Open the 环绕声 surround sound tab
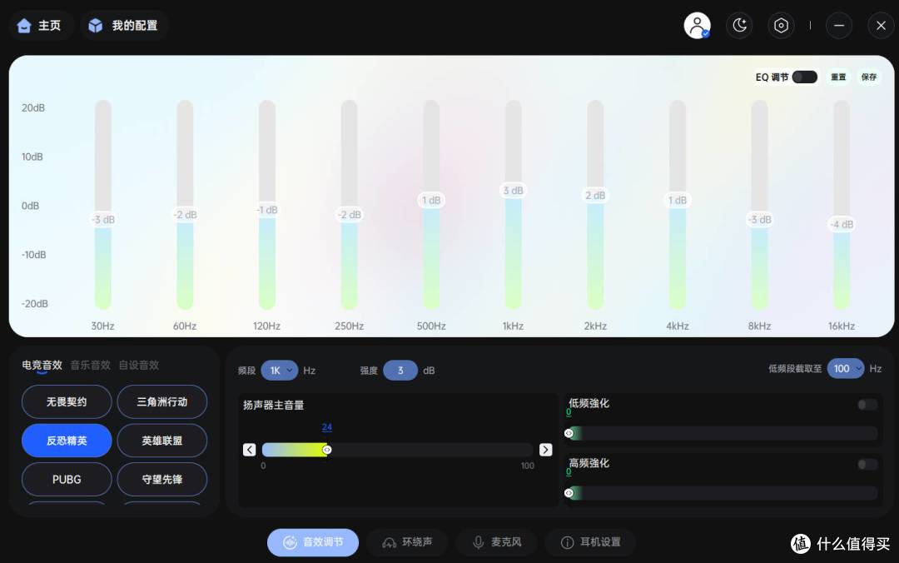899x563 pixels. pos(408,542)
